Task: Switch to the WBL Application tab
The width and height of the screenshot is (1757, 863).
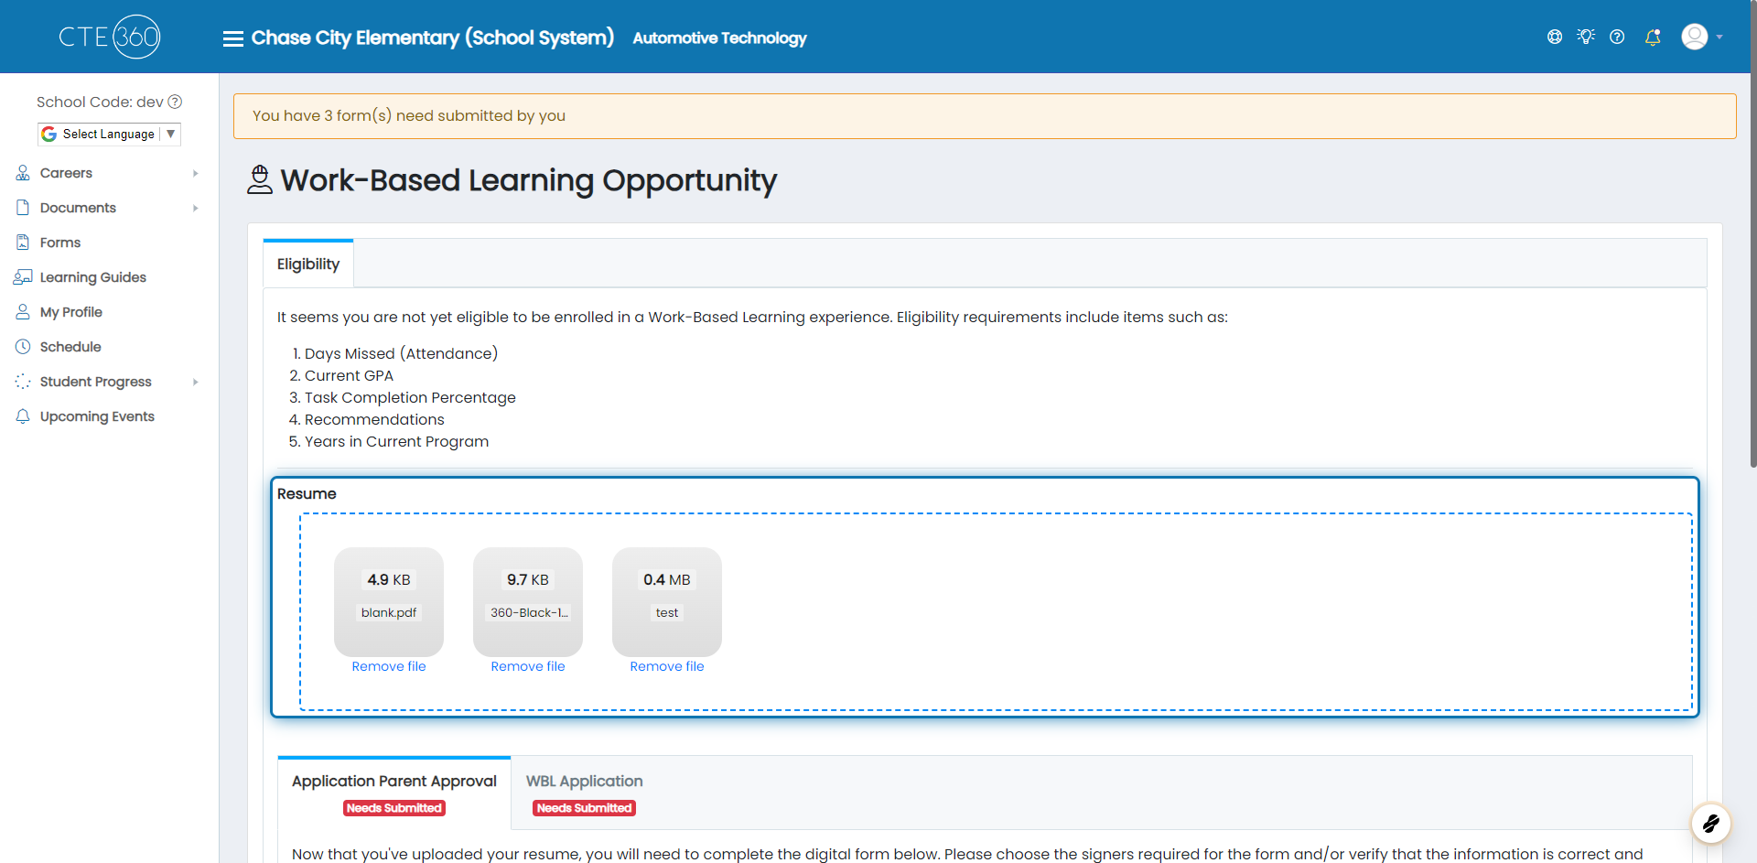Action: (x=584, y=793)
